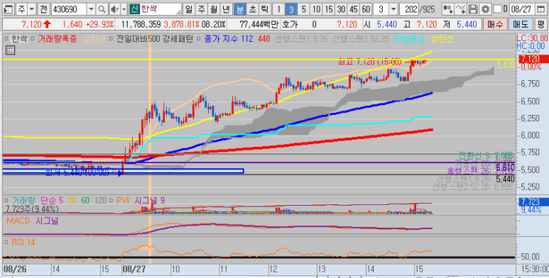Click the date field 08/27
The width and height of the screenshot is (549, 278).
(x=522, y=9)
